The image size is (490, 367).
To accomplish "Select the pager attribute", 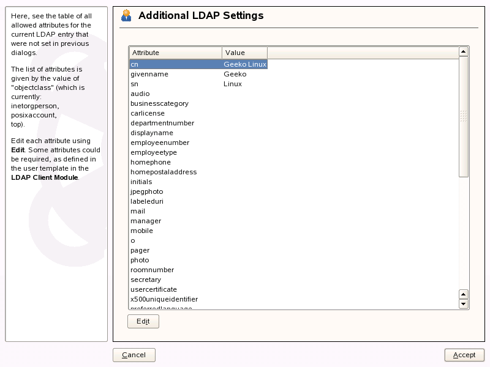I will click(140, 250).
